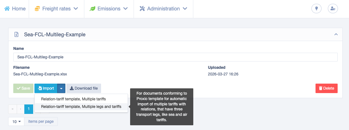Click the Name input field

pos(175,57)
